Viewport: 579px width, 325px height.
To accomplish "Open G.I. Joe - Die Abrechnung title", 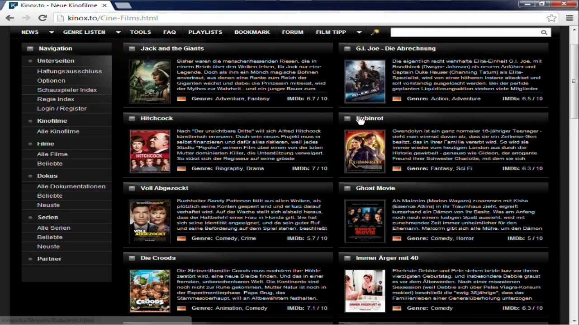I will (396, 48).
